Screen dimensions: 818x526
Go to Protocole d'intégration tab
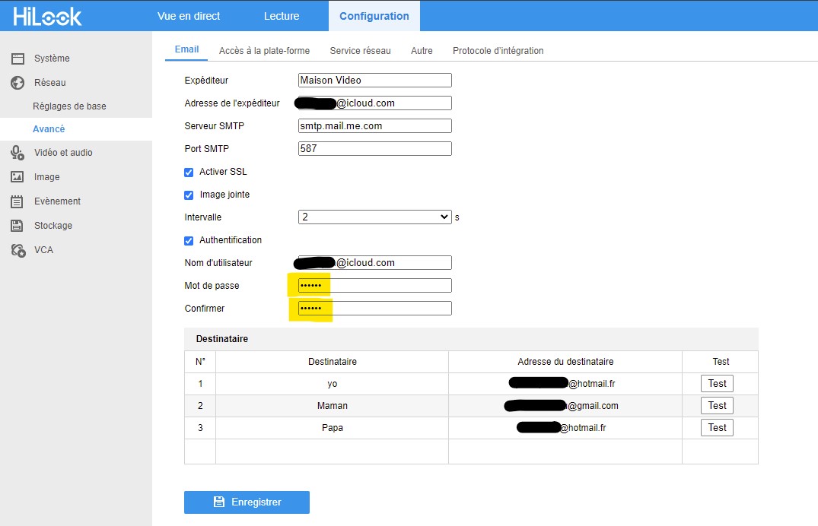coord(498,51)
